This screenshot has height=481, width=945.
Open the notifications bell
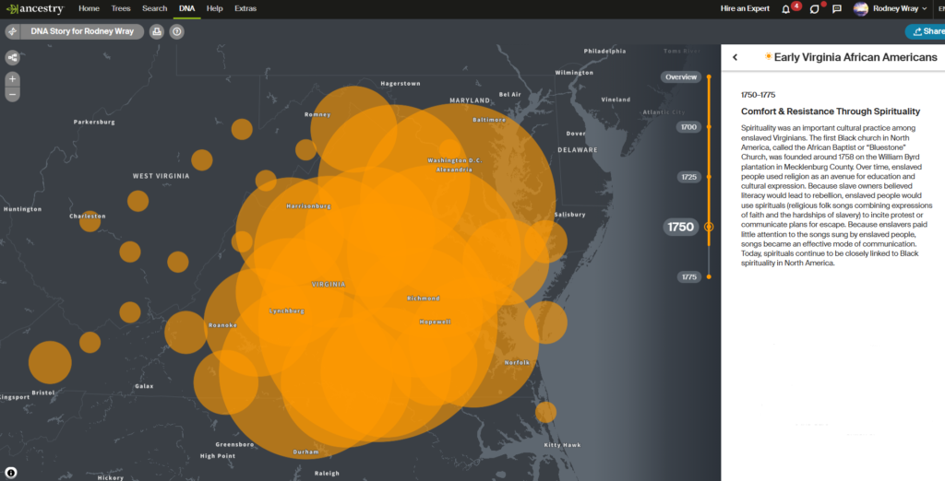[786, 8]
